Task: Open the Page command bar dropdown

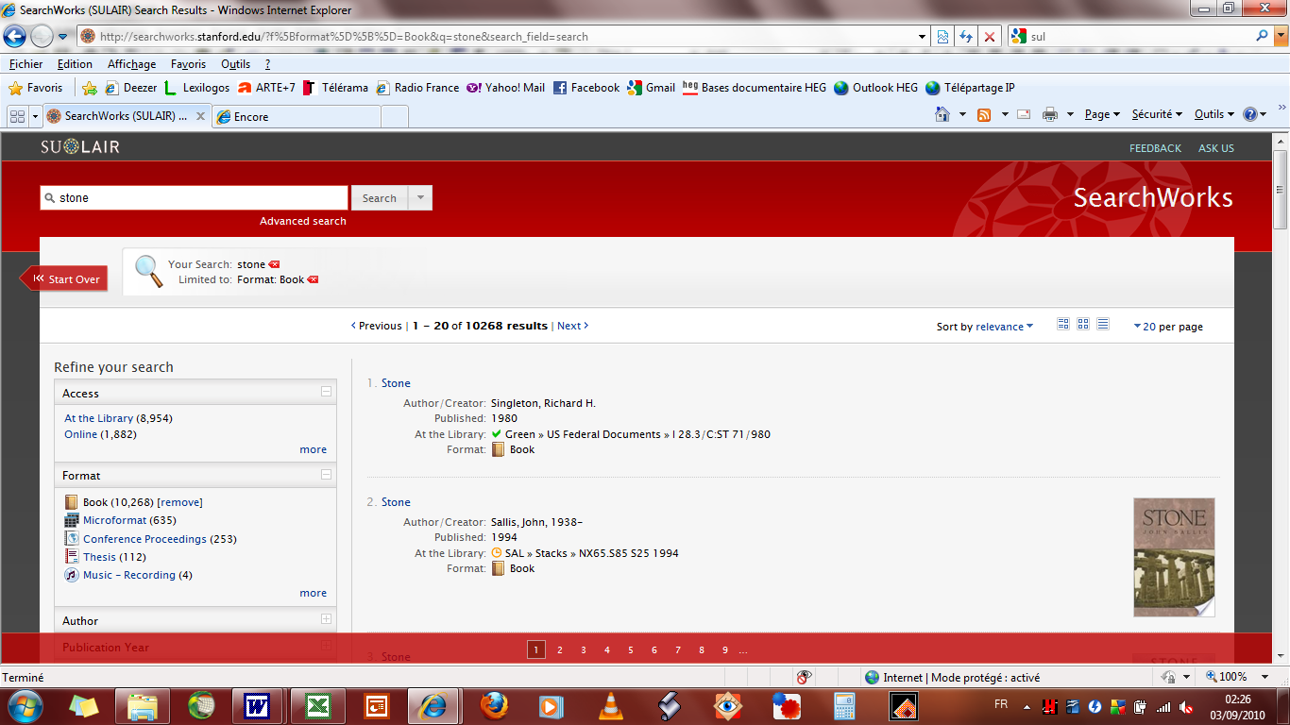Action: (x=1102, y=114)
